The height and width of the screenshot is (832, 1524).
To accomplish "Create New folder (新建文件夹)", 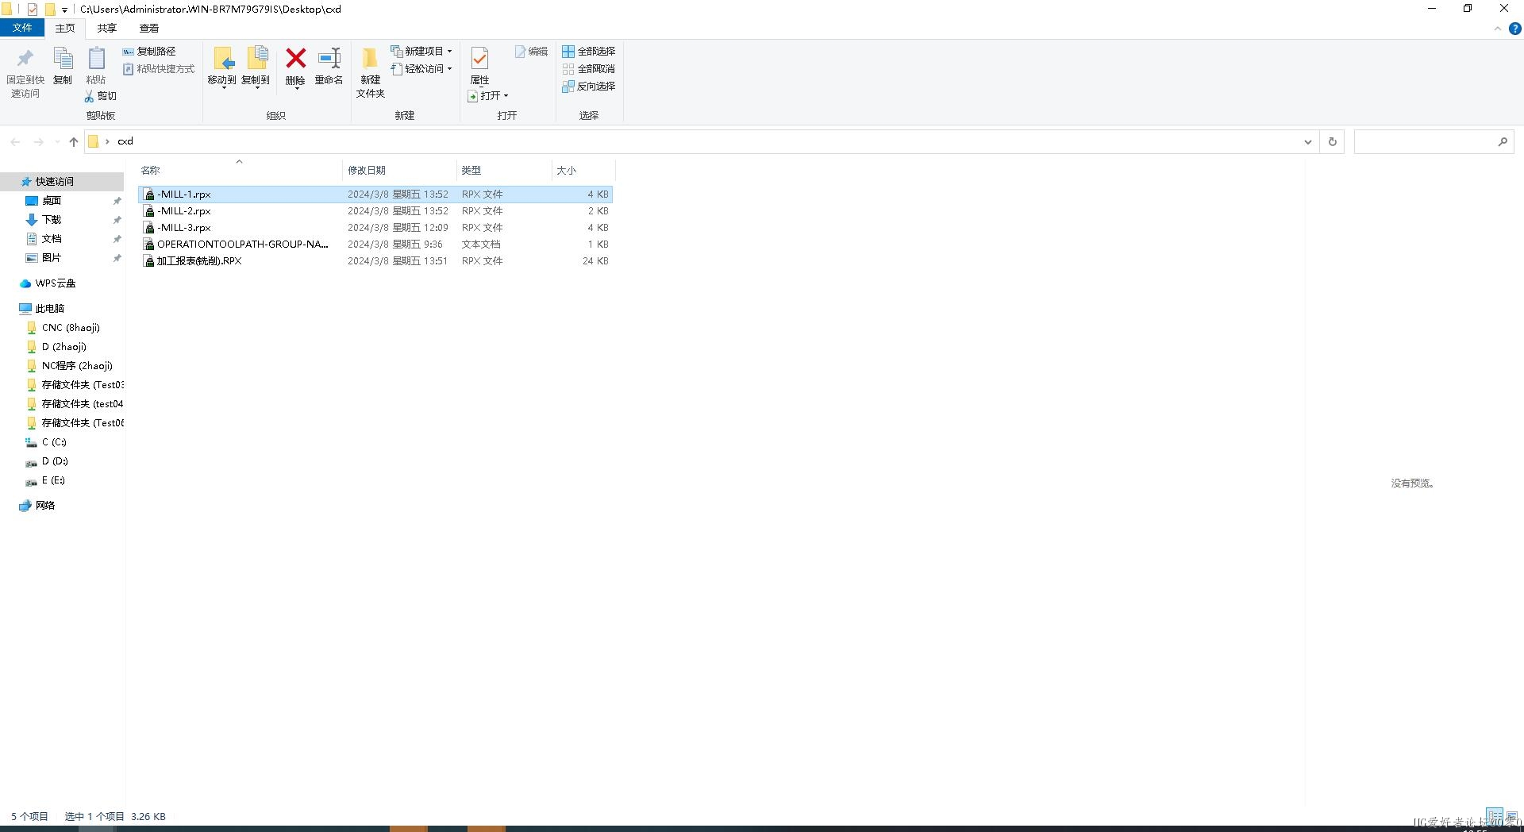I will click(x=370, y=72).
